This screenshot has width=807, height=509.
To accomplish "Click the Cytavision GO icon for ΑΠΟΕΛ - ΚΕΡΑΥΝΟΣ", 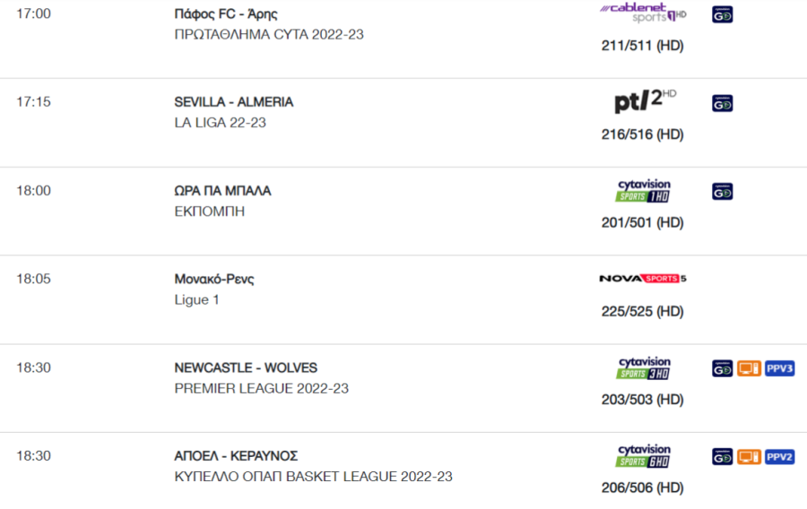I will [723, 457].
